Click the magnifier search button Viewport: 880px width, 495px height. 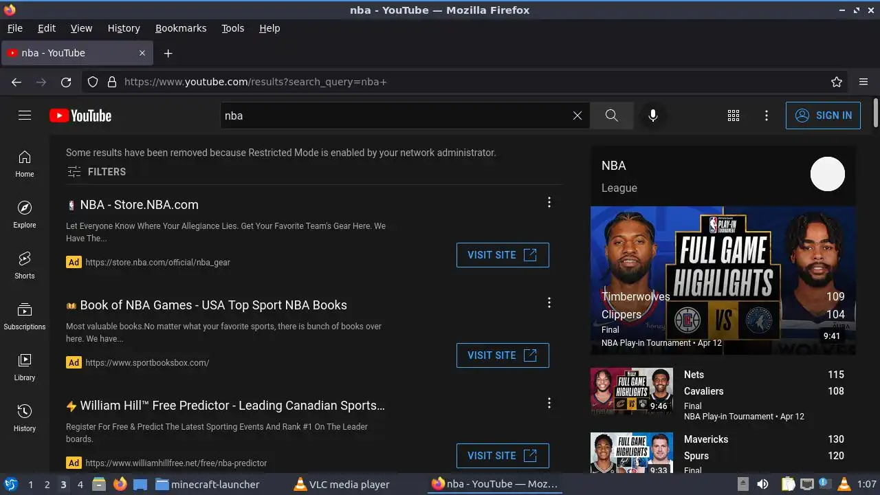coord(612,115)
